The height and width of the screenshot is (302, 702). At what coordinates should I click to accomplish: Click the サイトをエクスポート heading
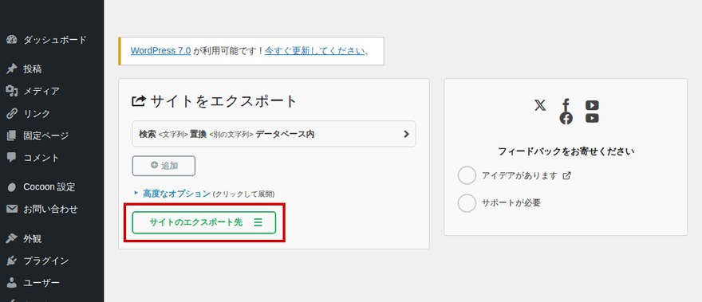coord(215,101)
